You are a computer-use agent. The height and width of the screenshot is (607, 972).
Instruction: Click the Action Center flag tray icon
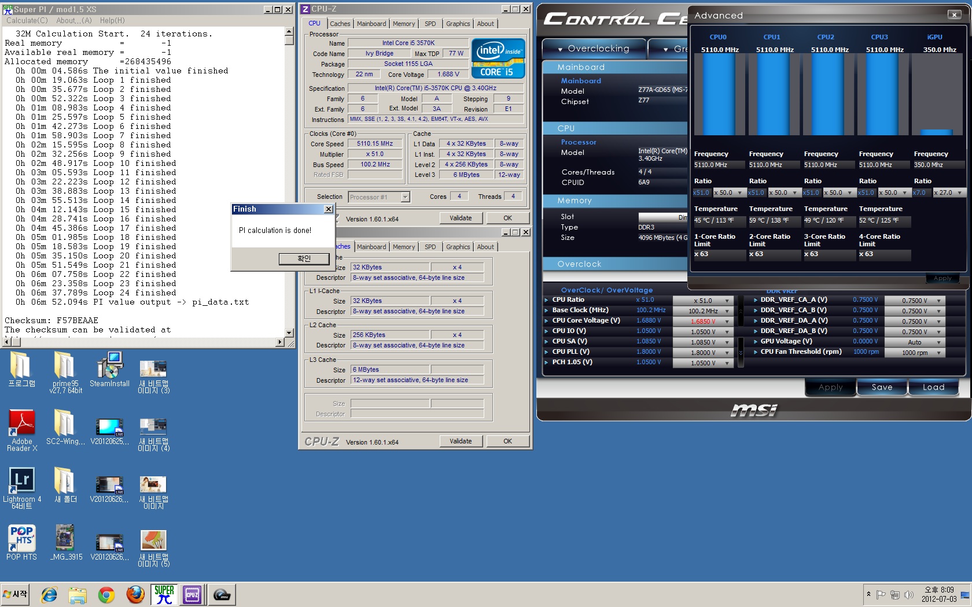click(x=881, y=594)
